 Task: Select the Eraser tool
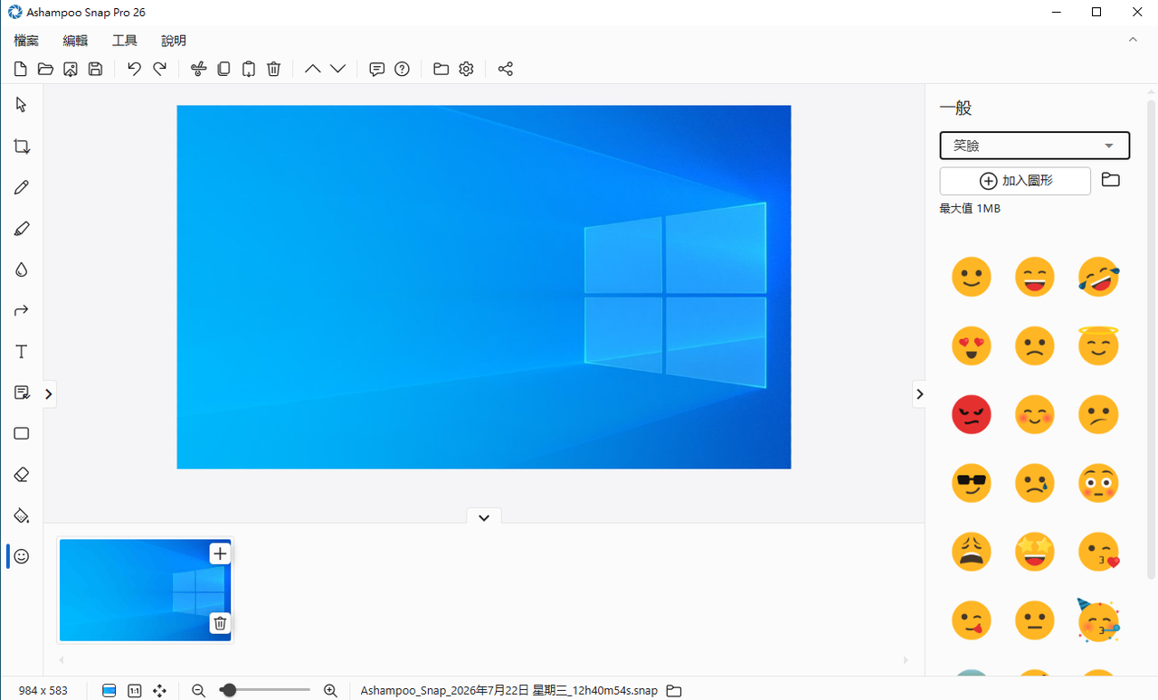click(22, 475)
